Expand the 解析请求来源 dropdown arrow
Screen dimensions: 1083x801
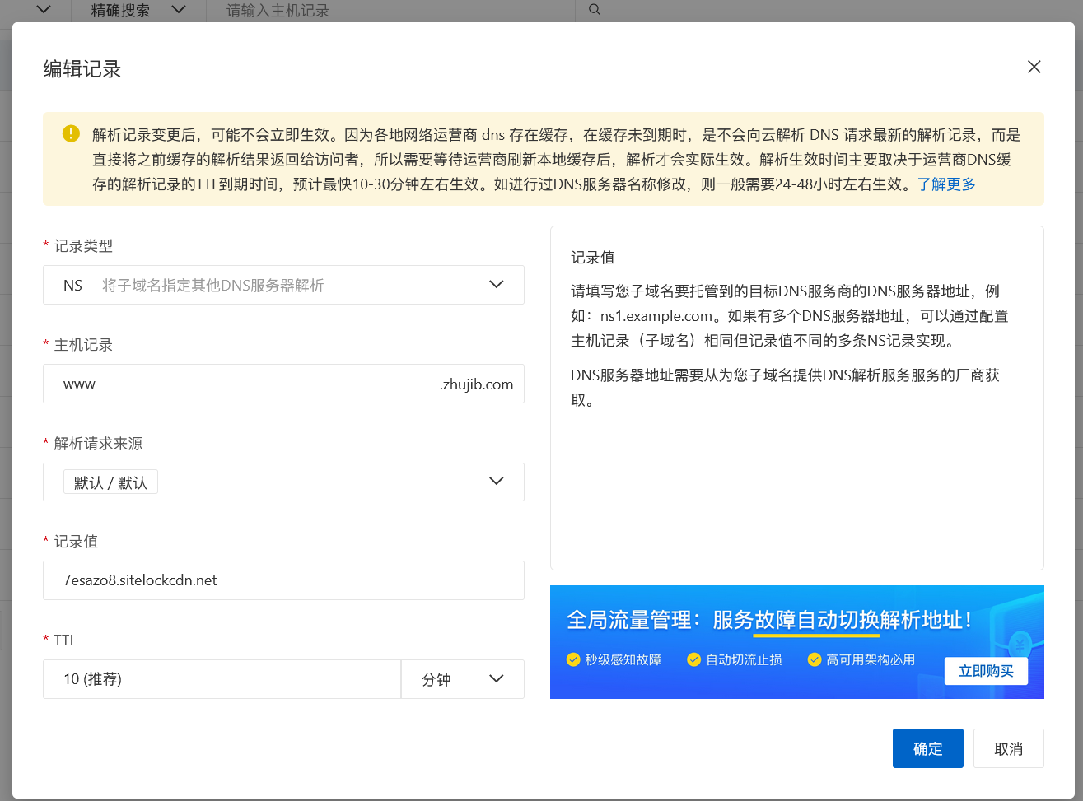496,482
